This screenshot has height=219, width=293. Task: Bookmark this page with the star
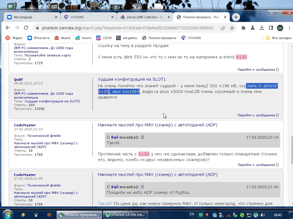point(232,28)
